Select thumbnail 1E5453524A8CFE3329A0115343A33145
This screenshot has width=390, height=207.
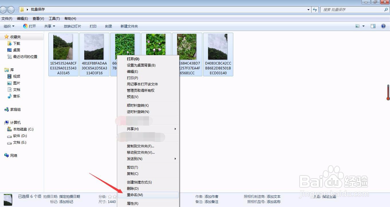[x=63, y=54]
